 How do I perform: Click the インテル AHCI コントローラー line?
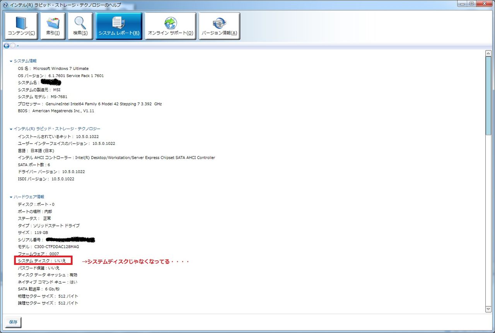pos(116,158)
